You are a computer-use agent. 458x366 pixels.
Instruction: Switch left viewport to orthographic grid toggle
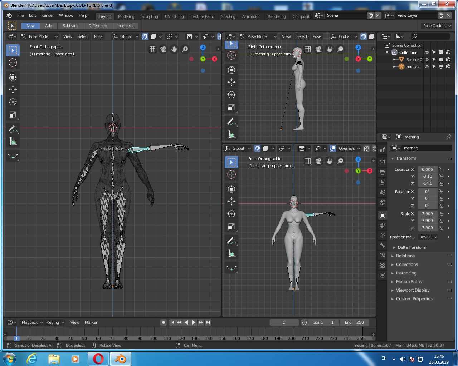coord(152,49)
